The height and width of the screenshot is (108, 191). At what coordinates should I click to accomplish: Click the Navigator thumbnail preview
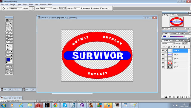[x=177, y=22]
